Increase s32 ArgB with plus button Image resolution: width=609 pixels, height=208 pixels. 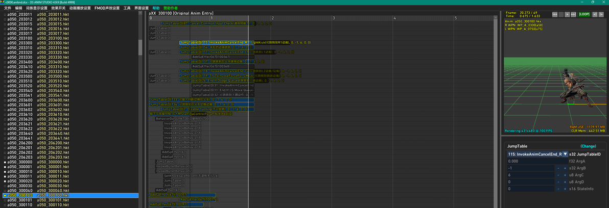point(565,168)
